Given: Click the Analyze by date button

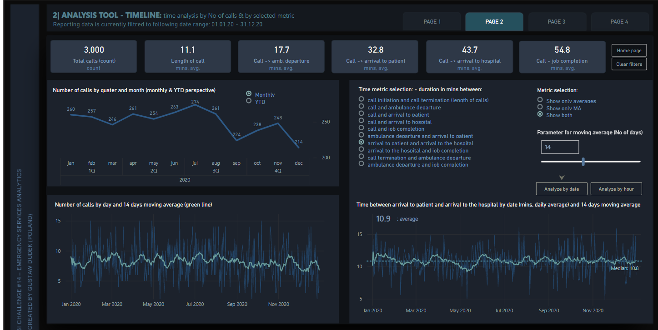Looking at the screenshot, I should (562, 189).
